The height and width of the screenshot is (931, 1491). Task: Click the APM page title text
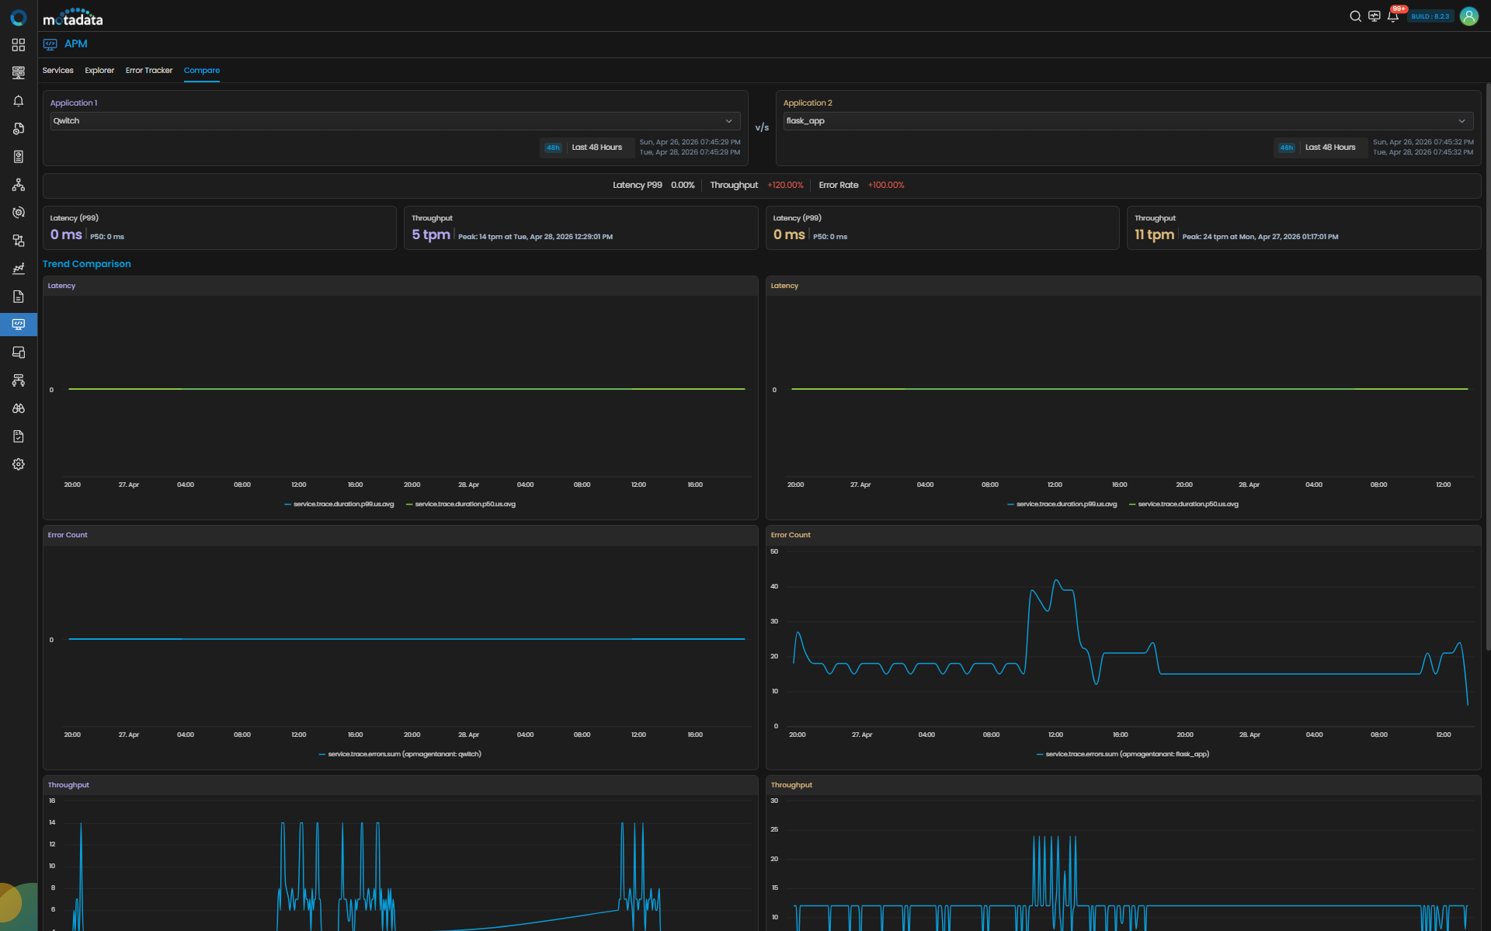[x=76, y=44]
